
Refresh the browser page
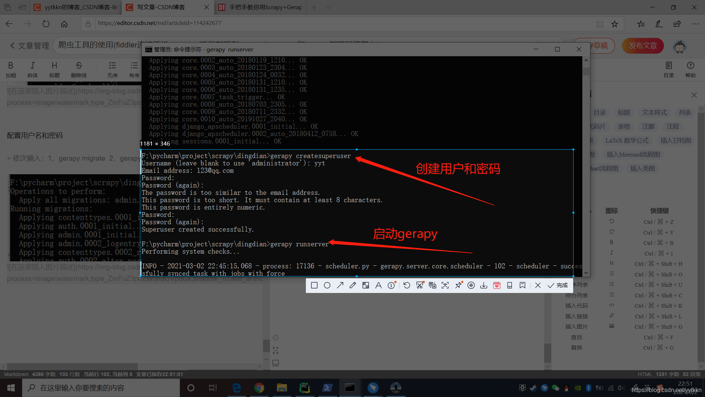(x=46, y=24)
